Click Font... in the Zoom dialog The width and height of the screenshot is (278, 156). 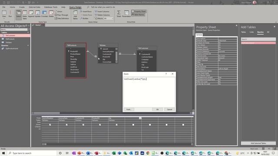[x=129, y=110]
